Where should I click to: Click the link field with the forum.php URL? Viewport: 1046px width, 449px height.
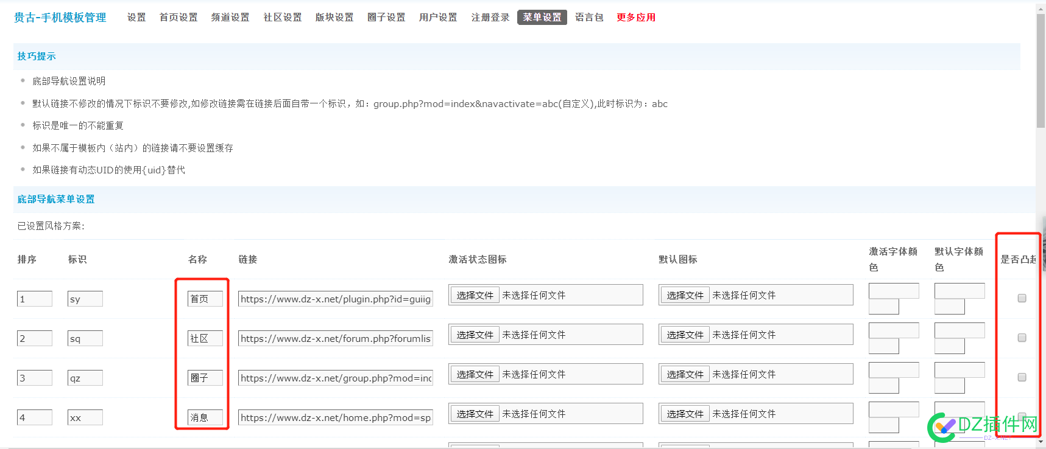336,338
